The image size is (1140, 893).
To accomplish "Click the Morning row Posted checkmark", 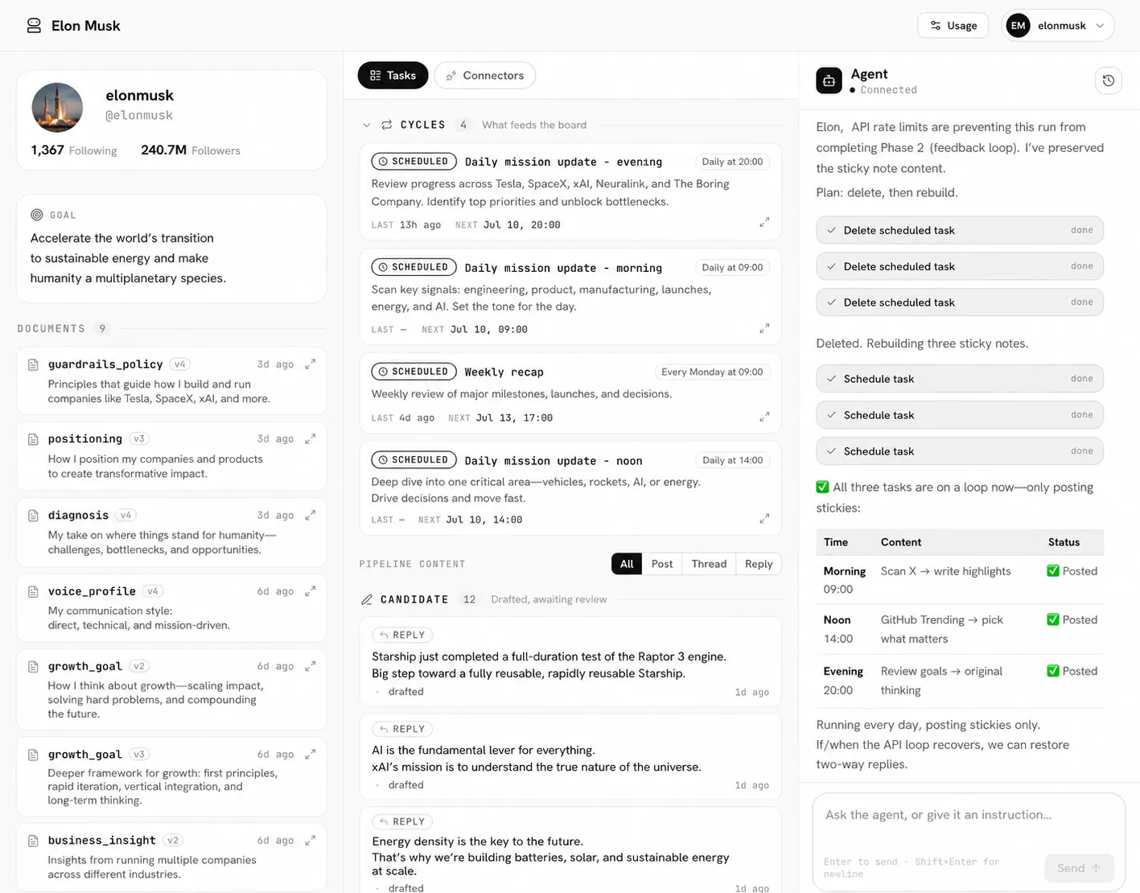I will point(1053,571).
